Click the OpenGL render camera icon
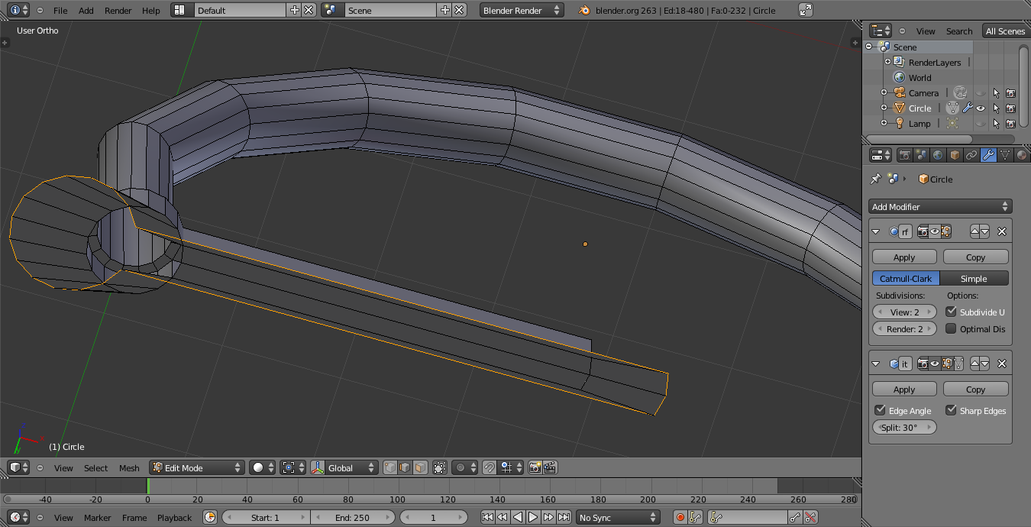Image resolution: width=1031 pixels, height=527 pixels. [x=535, y=467]
